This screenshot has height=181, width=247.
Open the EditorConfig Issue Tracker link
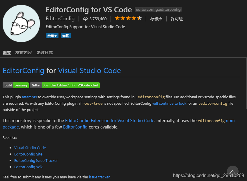[36, 161]
